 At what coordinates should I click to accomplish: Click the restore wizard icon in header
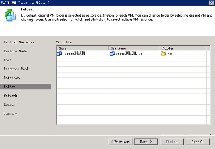(10, 15)
